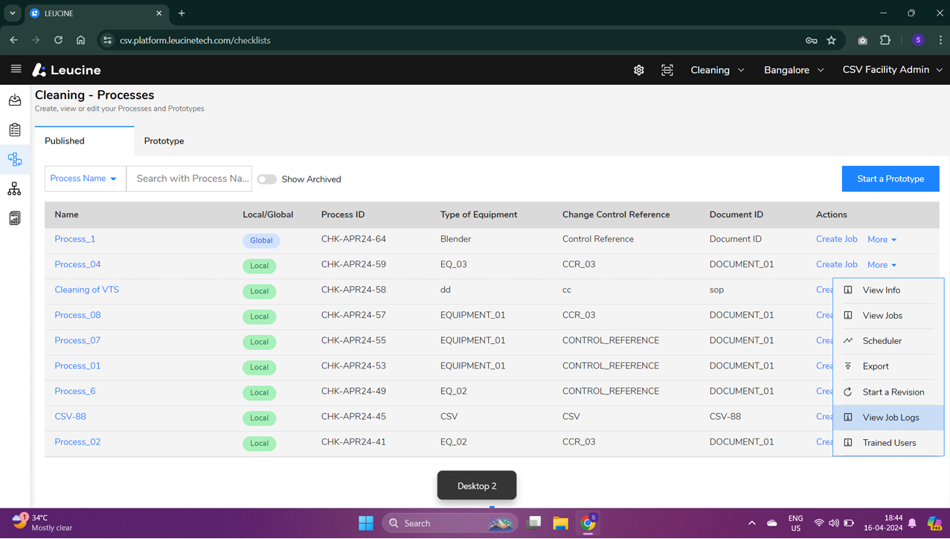This screenshot has height=539, width=950.
Task: Open the reports document icon in the sidebar
Action: click(x=14, y=217)
